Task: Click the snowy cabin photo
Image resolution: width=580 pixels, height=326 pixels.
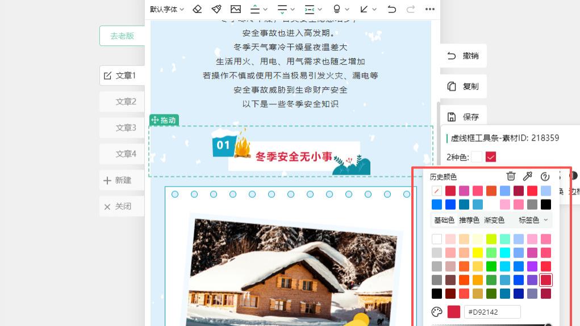Action: (292, 272)
